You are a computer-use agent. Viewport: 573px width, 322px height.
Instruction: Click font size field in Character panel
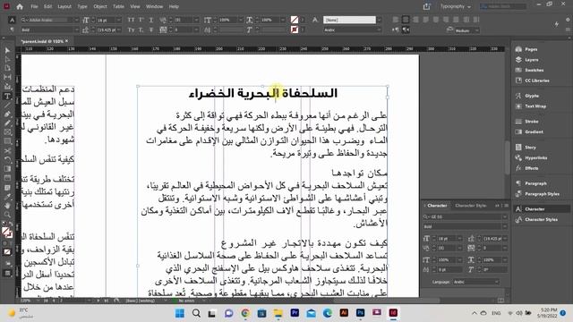448,239
